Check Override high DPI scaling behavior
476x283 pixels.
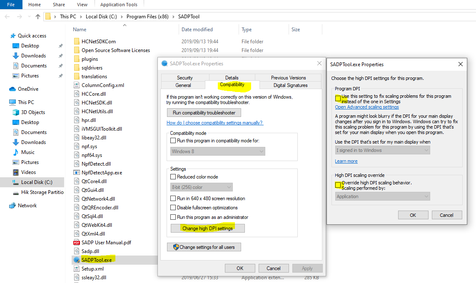tap(338, 185)
